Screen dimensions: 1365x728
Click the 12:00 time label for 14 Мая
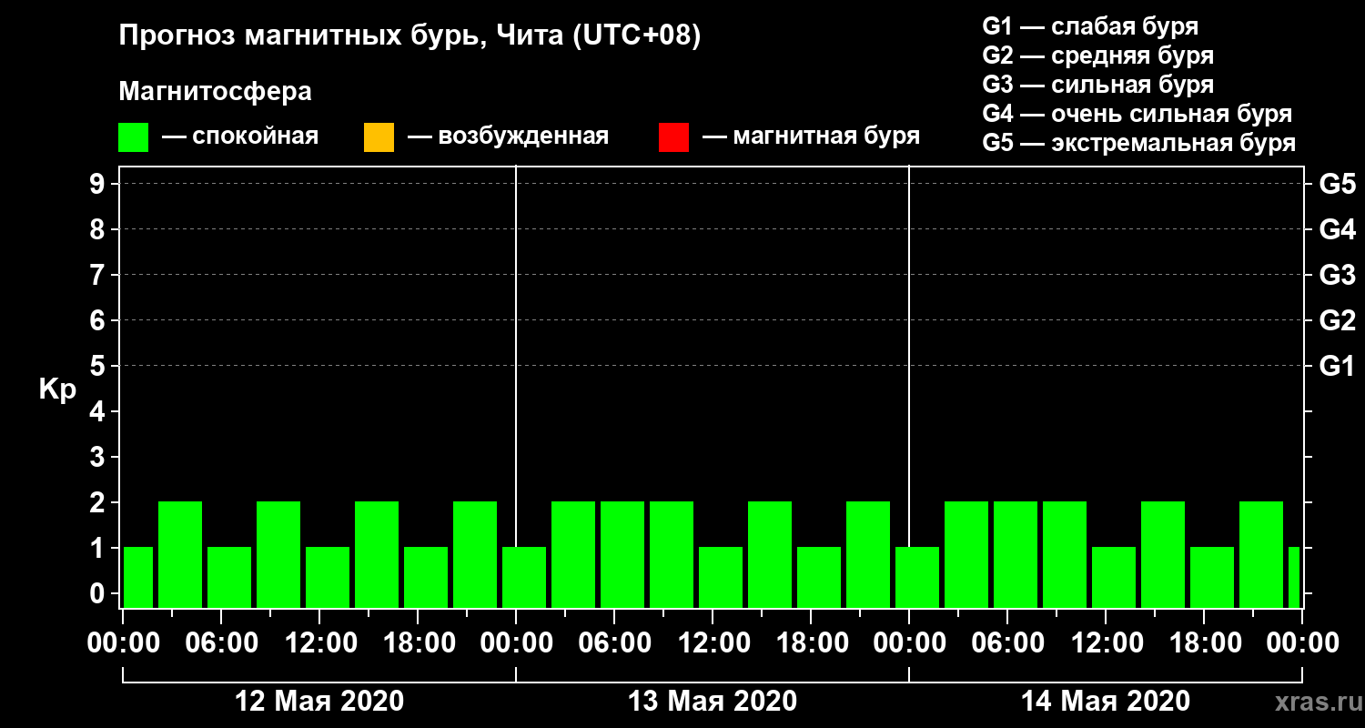click(1106, 643)
